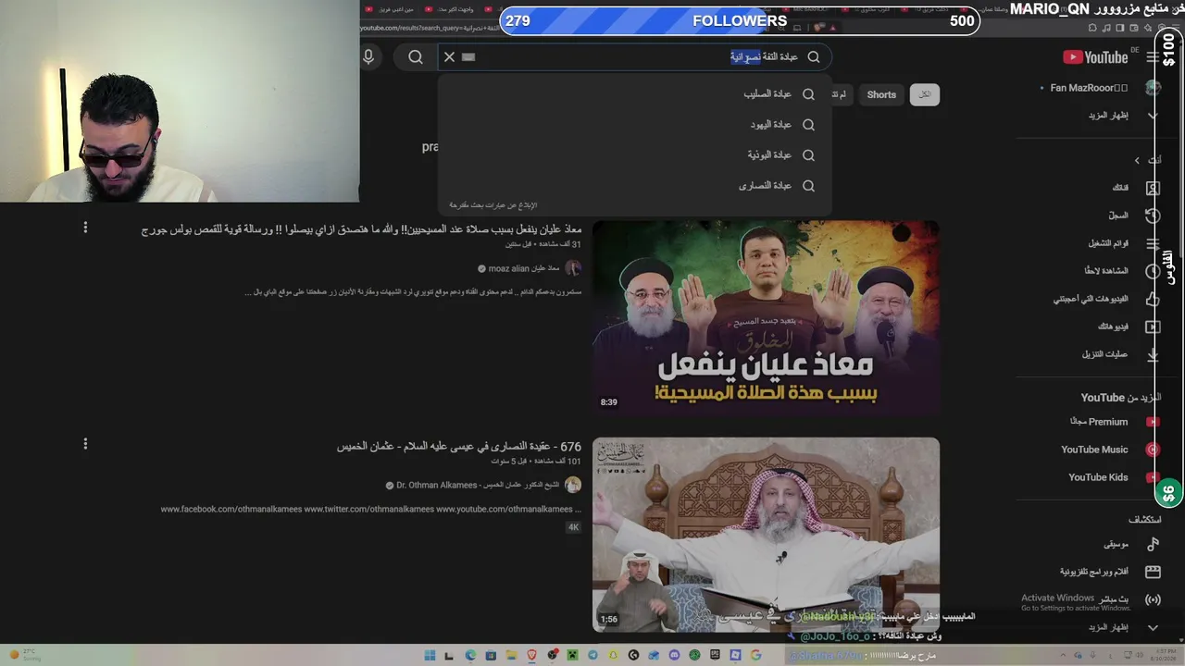1185x666 pixels.
Task: Open موسيقى (Music) explore item
Action: click(x=1129, y=544)
